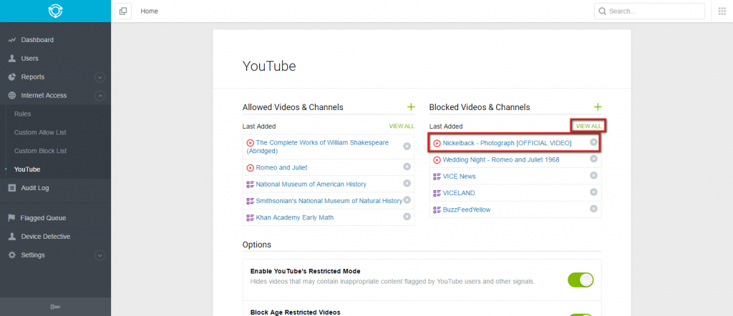This screenshot has width=733, height=316.
Task: Open Custom Block List in the sidebar
Action: [x=40, y=151]
